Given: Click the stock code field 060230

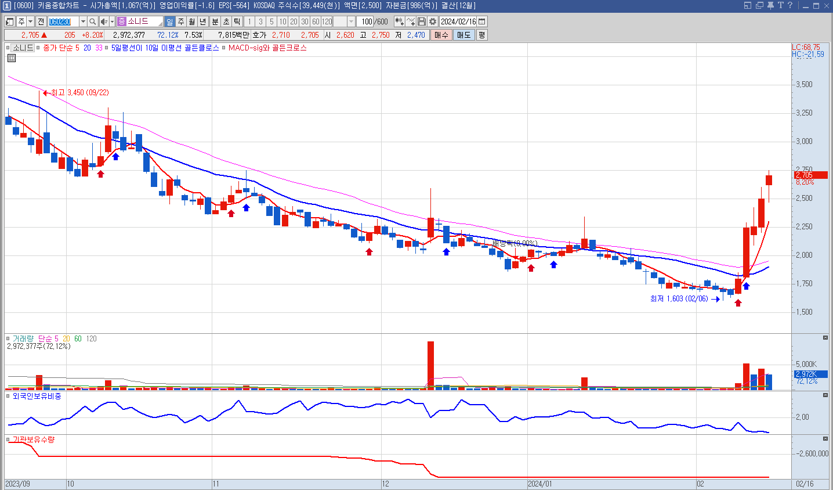Looking at the screenshot, I should 63,21.
